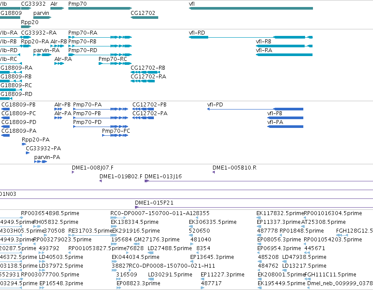The width and height of the screenshot is (373, 290).
Task: Select the EP11227.3prime EST label
Action: 222,275
